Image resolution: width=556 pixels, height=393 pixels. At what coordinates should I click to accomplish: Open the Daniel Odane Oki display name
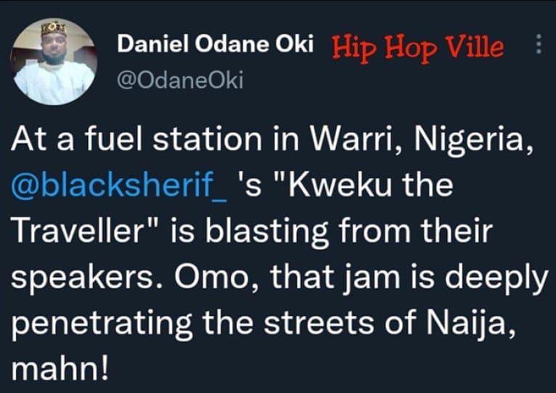[x=216, y=46]
